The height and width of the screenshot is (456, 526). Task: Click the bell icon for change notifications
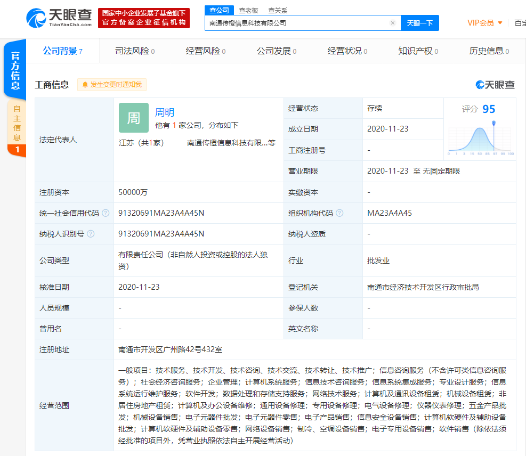coord(85,85)
